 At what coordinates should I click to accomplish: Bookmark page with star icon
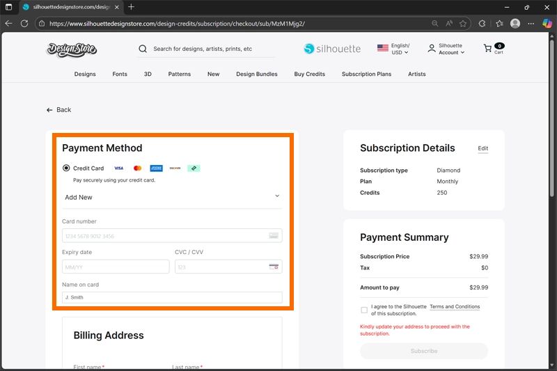[x=463, y=23]
